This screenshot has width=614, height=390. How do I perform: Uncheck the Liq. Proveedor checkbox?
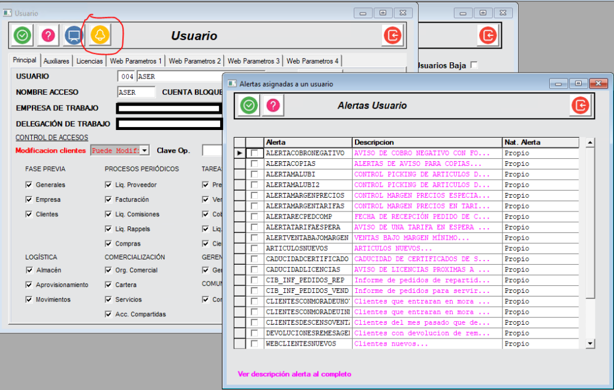pos(109,185)
